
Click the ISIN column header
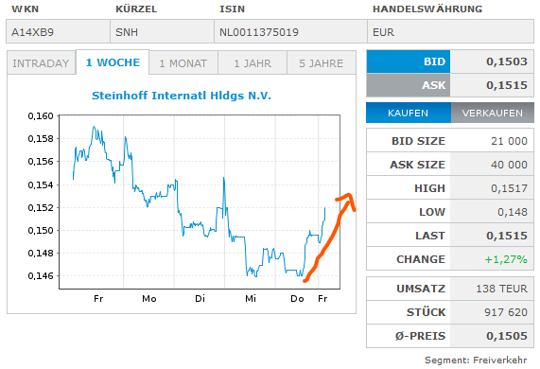[x=232, y=9]
